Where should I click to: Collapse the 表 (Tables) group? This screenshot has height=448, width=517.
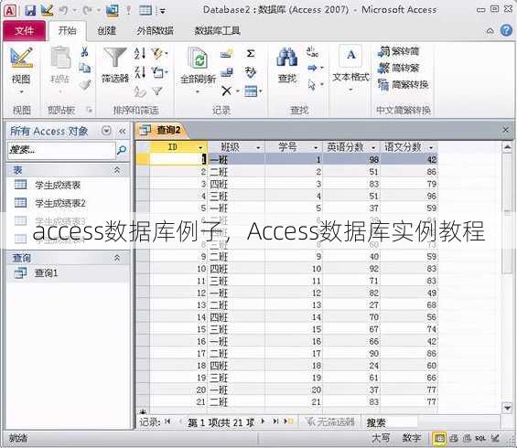(117, 170)
